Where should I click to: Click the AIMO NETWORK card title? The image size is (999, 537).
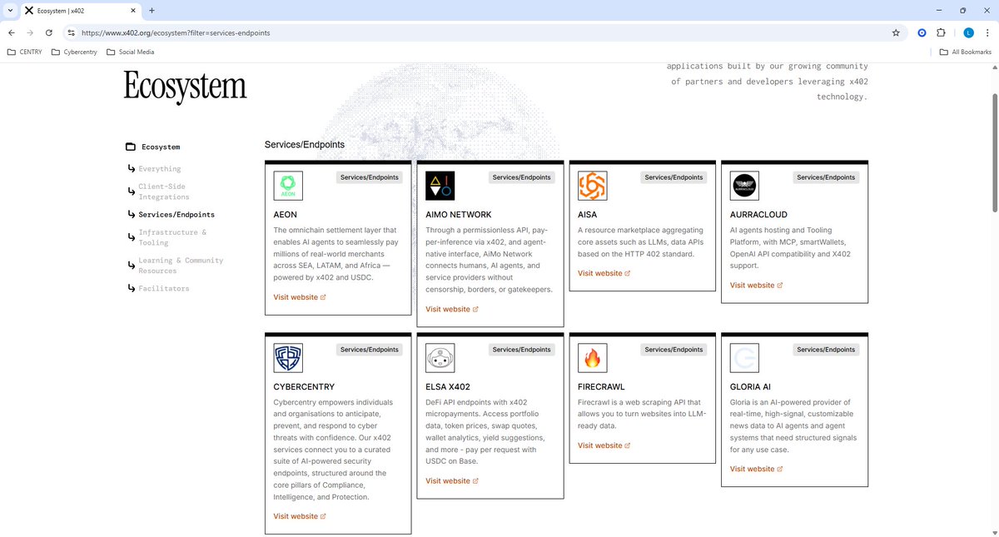pyautogui.click(x=459, y=215)
